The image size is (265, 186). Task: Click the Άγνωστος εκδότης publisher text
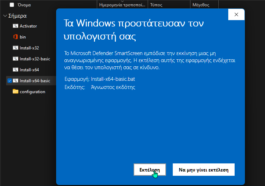(113, 87)
